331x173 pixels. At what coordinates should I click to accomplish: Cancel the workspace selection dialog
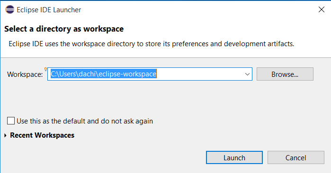tap(296, 157)
